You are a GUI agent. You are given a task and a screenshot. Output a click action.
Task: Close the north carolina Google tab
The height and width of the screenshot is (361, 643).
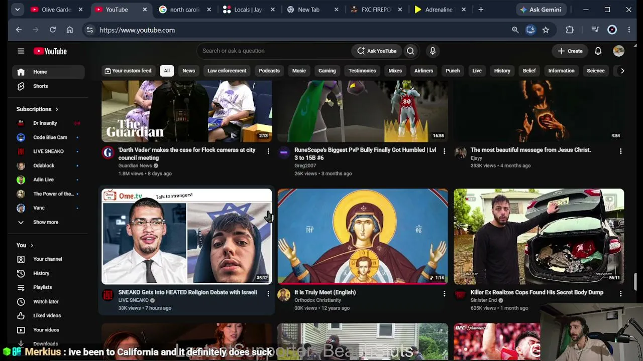coord(209,10)
